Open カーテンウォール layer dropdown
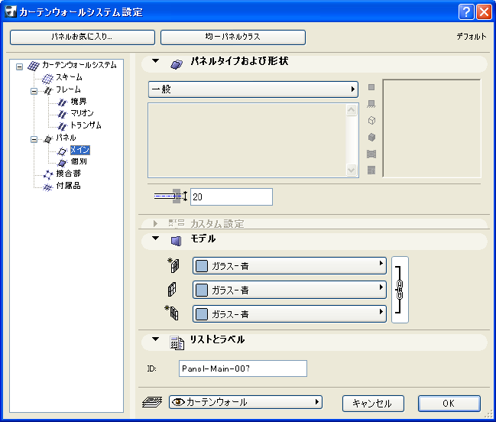This screenshot has height=422, width=496. click(x=245, y=402)
